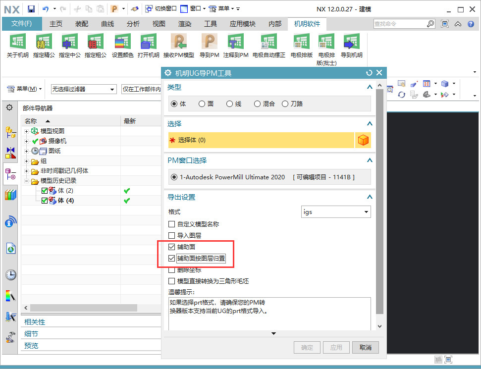
Task: Uncheck the 辅助面 checkbox
Action: click(172, 247)
